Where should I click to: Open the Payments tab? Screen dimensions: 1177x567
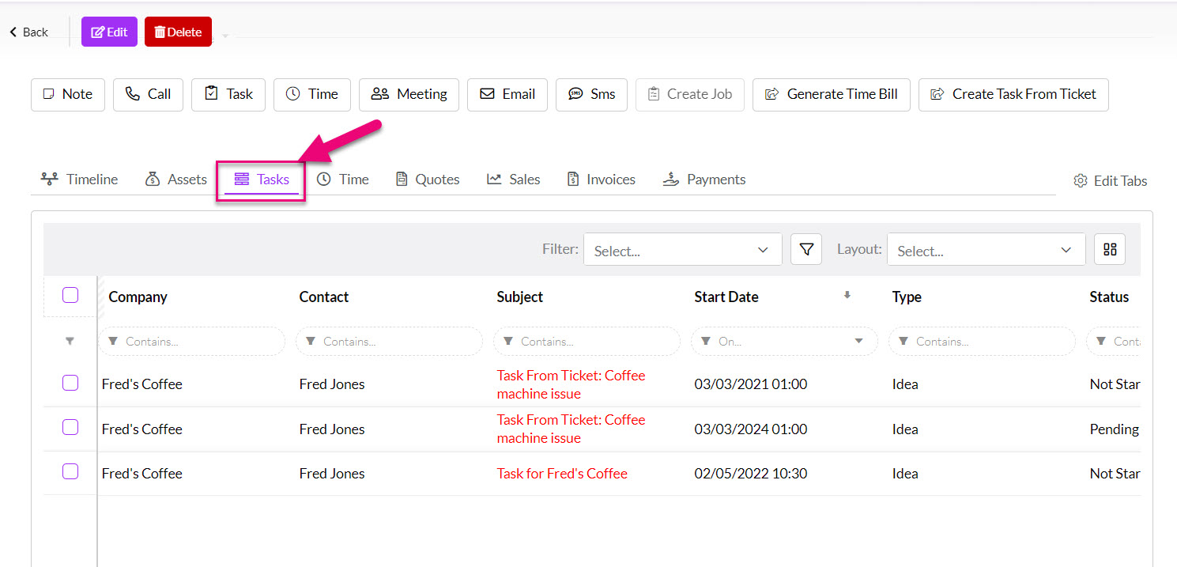click(704, 180)
